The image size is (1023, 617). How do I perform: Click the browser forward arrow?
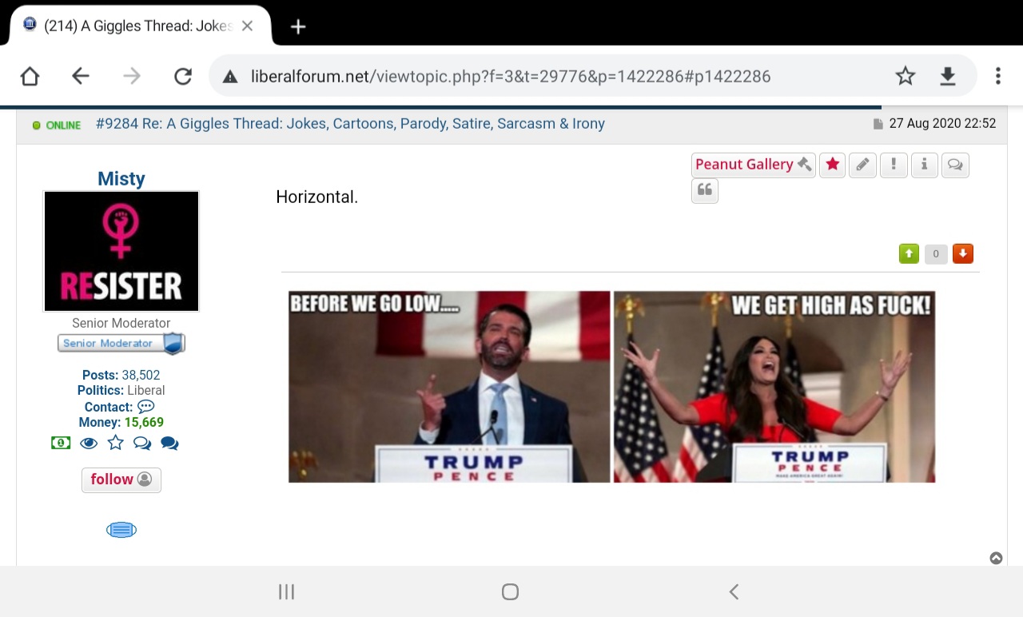pos(132,76)
